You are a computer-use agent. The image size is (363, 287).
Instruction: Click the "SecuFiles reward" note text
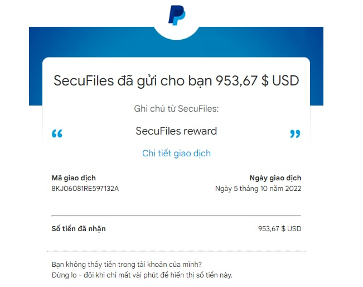point(176,131)
